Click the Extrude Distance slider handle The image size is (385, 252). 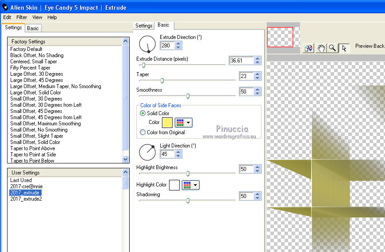(x=144, y=66)
